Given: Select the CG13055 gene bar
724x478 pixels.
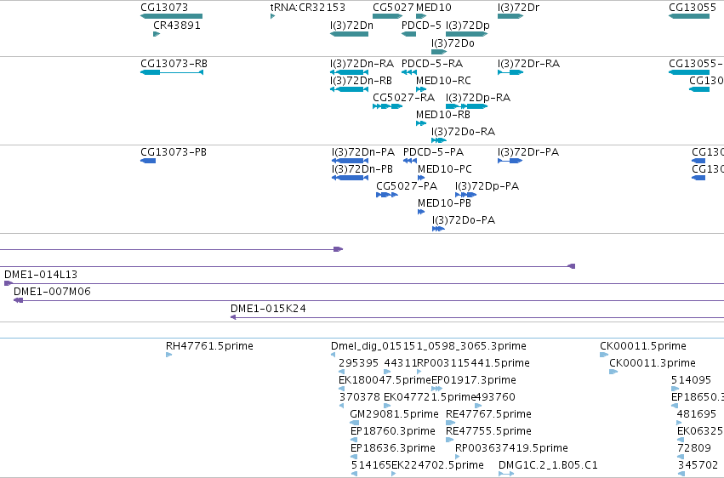Looking at the screenshot, I should (x=689, y=16).
